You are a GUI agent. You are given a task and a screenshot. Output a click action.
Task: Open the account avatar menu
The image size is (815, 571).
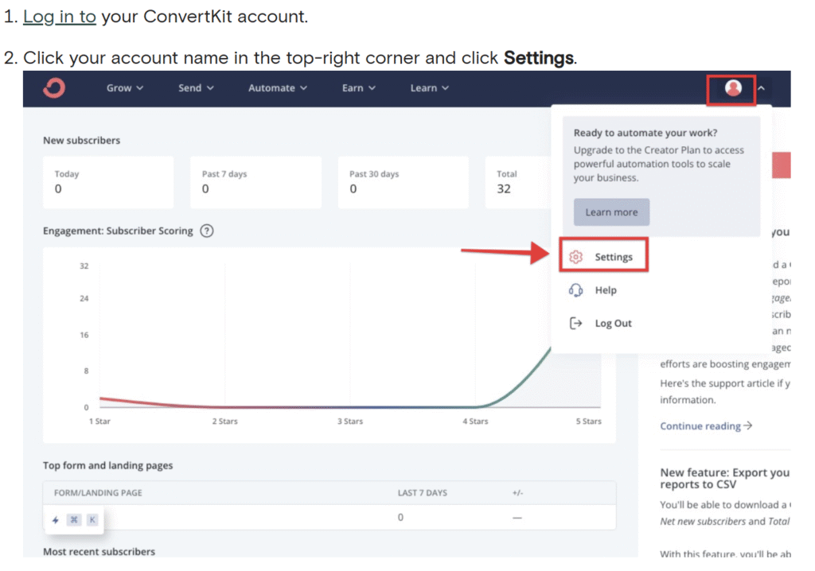pos(733,87)
